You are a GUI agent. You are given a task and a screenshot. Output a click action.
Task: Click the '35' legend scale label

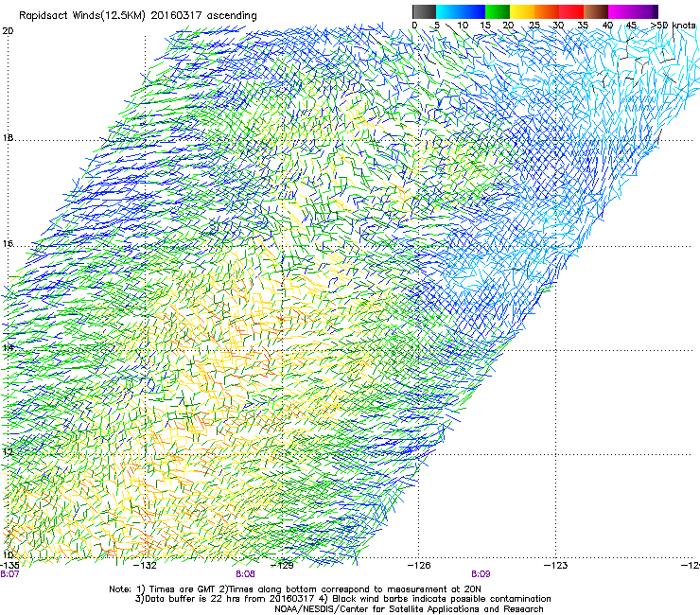(583, 26)
